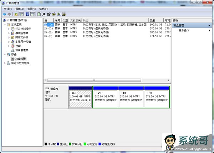Collapse the 磁盘管理 section in 操作 pane
The width and height of the screenshot is (214, 153).
click(x=209, y=25)
